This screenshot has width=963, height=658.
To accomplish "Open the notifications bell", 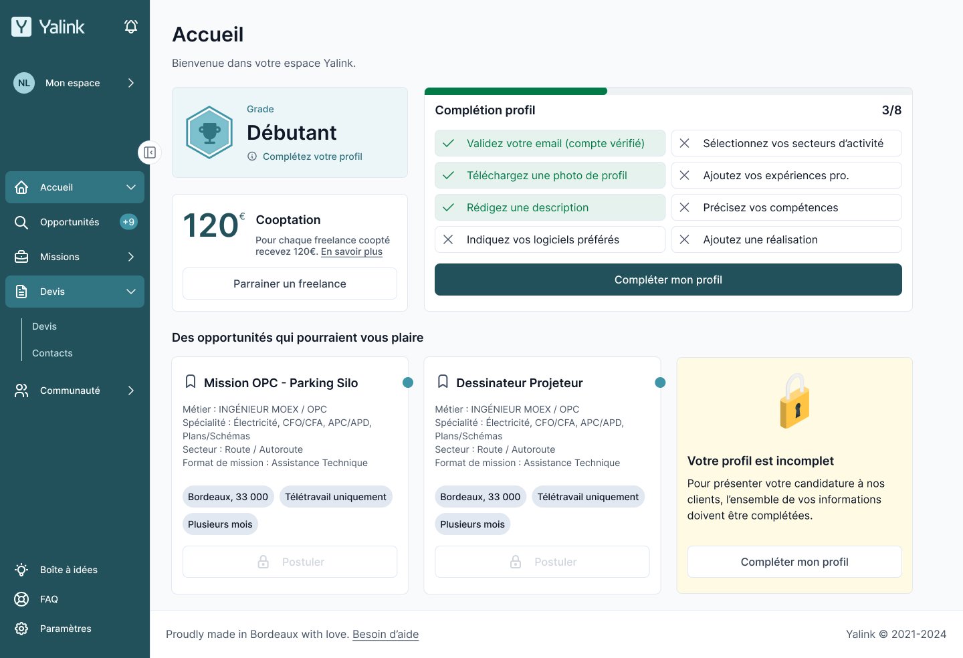I will tap(131, 27).
